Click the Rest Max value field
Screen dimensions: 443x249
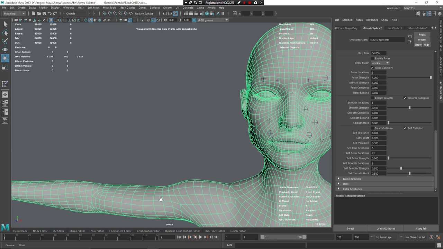pos(378,53)
